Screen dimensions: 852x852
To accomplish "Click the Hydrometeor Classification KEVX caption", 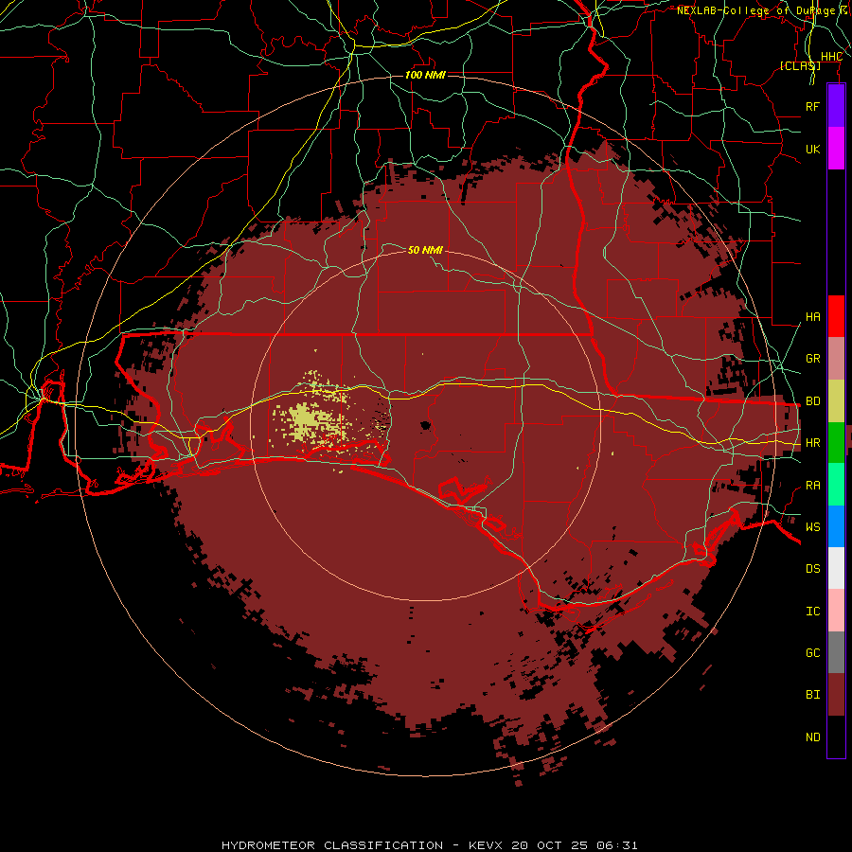I will (429, 845).
